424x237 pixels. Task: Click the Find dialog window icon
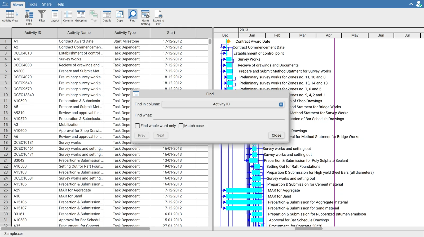coord(136,94)
